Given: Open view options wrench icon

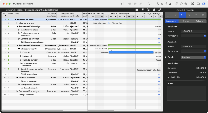Looking at the screenshot, I should tap(160, 10).
